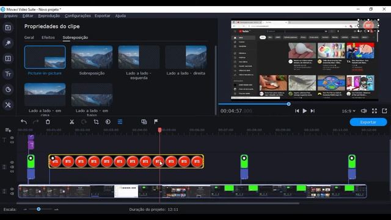Choose Lado a lado - em baixo layout
The width and height of the screenshot is (391, 220).
92,95
